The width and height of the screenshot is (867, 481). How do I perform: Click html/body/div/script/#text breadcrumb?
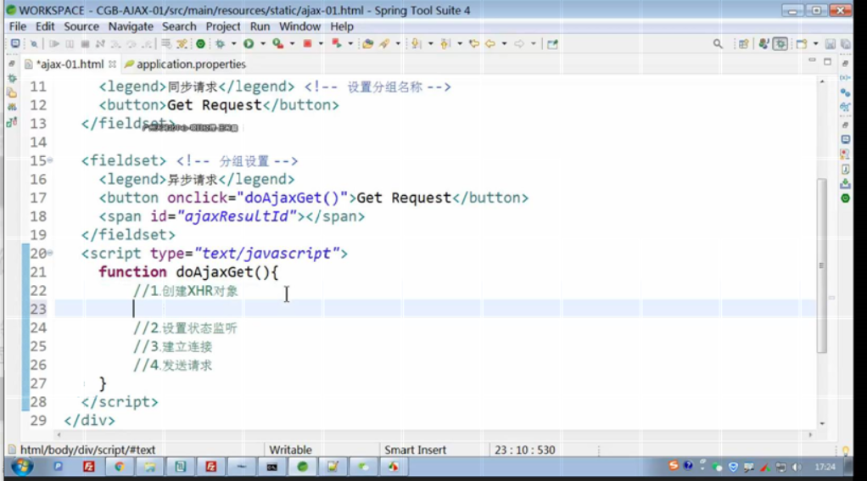pos(88,450)
